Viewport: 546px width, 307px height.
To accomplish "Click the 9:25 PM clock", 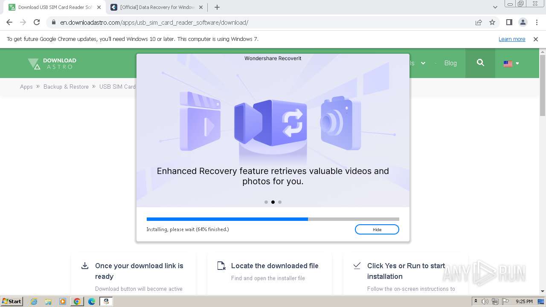I will coord(524,301).
